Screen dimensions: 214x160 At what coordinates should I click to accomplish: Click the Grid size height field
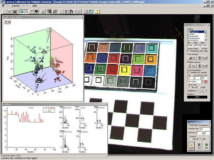207,133
